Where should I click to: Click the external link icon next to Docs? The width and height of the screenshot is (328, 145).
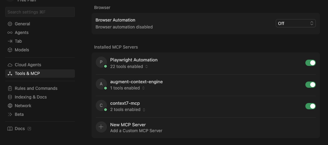29,129
